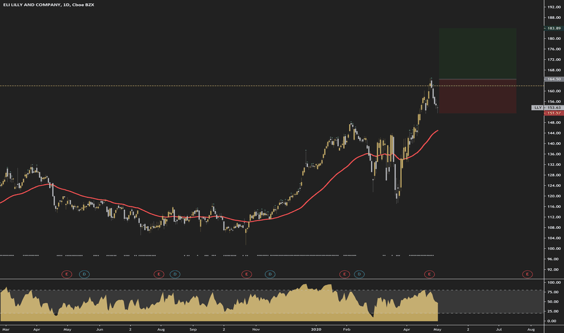This screenshot has height=333, width=564.
Task: Select the red stop zone of long position
Action: (x=477, y=96)
